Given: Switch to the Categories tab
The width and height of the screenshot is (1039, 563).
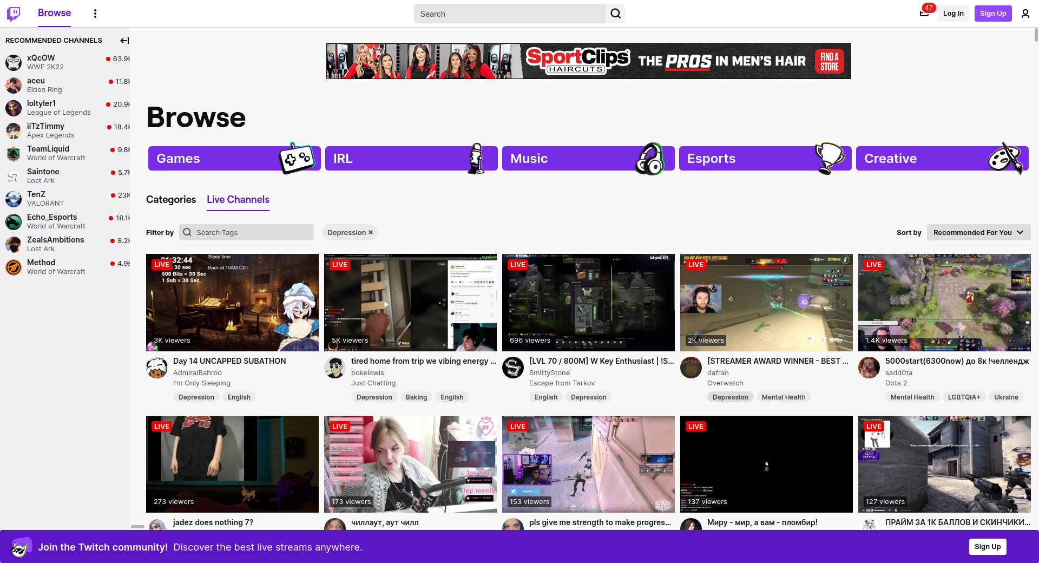Looking at the screenshot, I should click(171, 200).
